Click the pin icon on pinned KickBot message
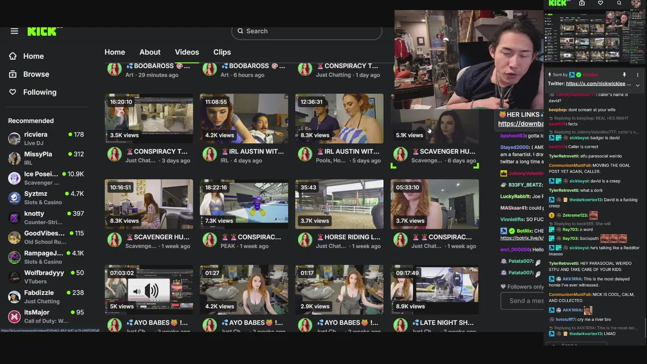The height and width of the screenshot is (364, 647). click(x=624, y=75)
